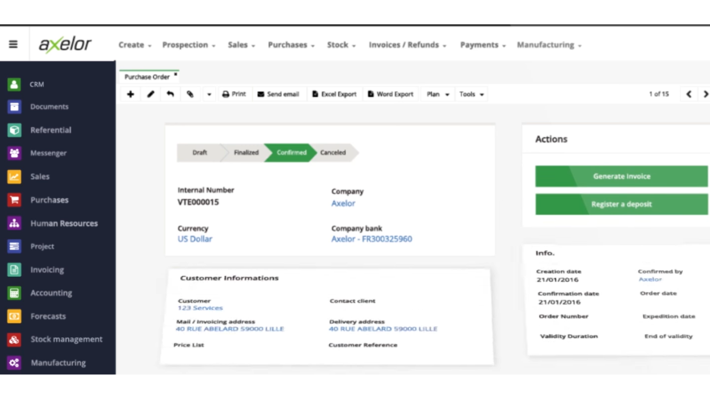Expand the Create top menu

pos(135,45)
